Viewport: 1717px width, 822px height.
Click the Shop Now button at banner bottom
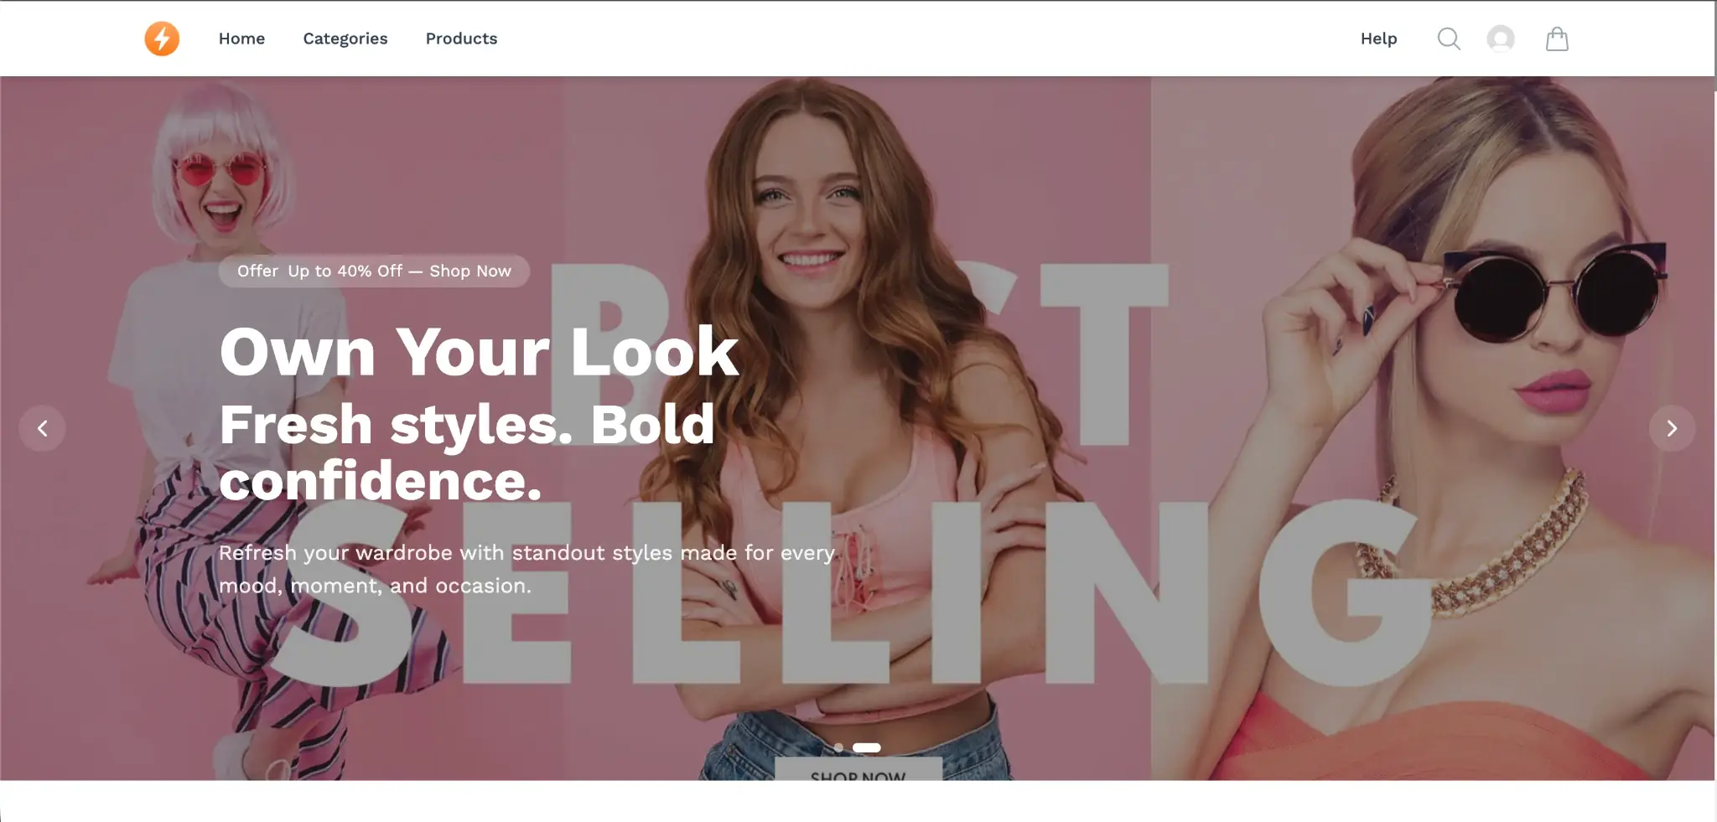pyautogui.click(x=858, y=770)
